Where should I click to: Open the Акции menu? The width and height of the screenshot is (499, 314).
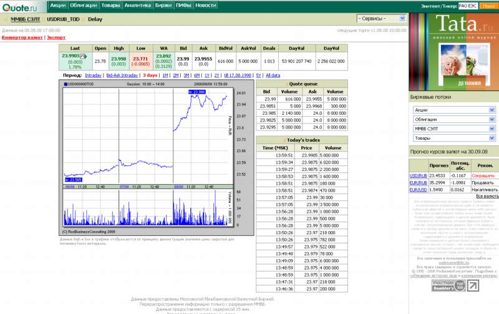57,5
